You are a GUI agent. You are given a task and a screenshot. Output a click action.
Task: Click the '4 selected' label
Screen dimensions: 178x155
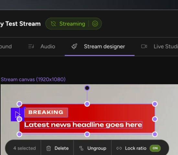[x=25, y=148]
